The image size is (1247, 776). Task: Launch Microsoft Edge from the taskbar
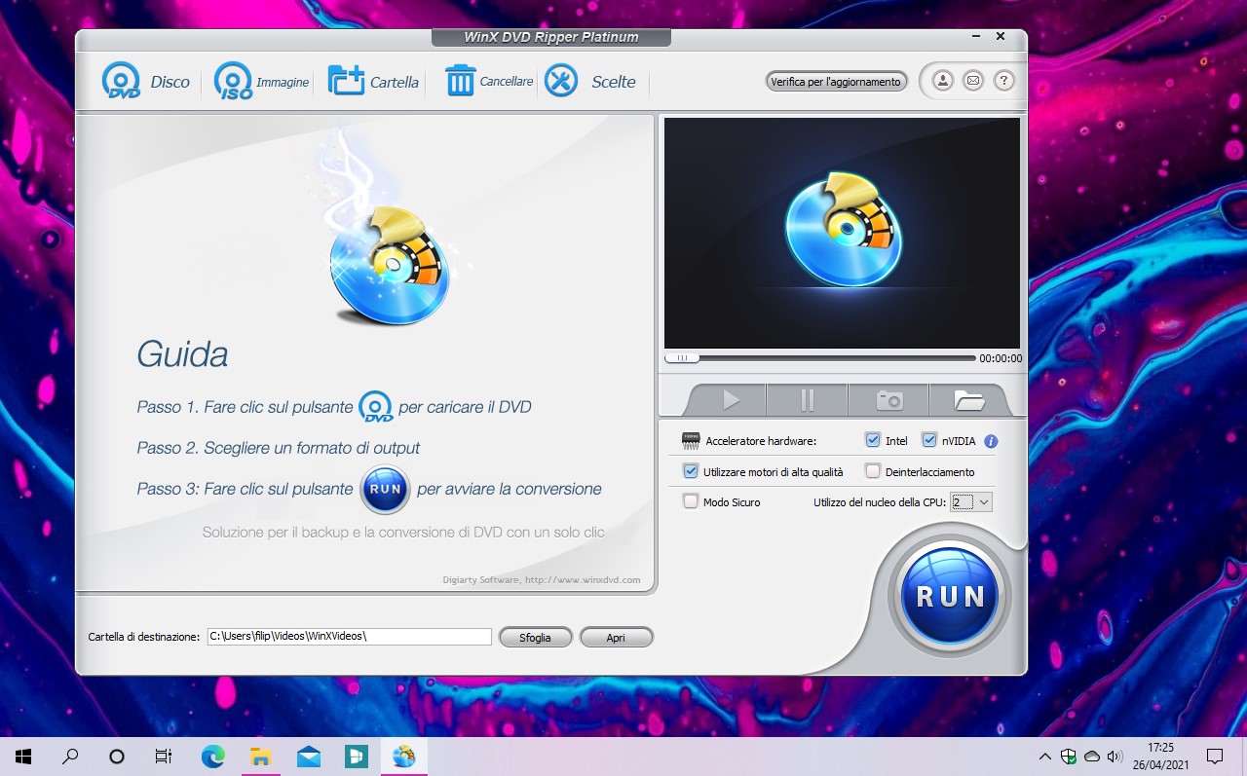[212, 756]
